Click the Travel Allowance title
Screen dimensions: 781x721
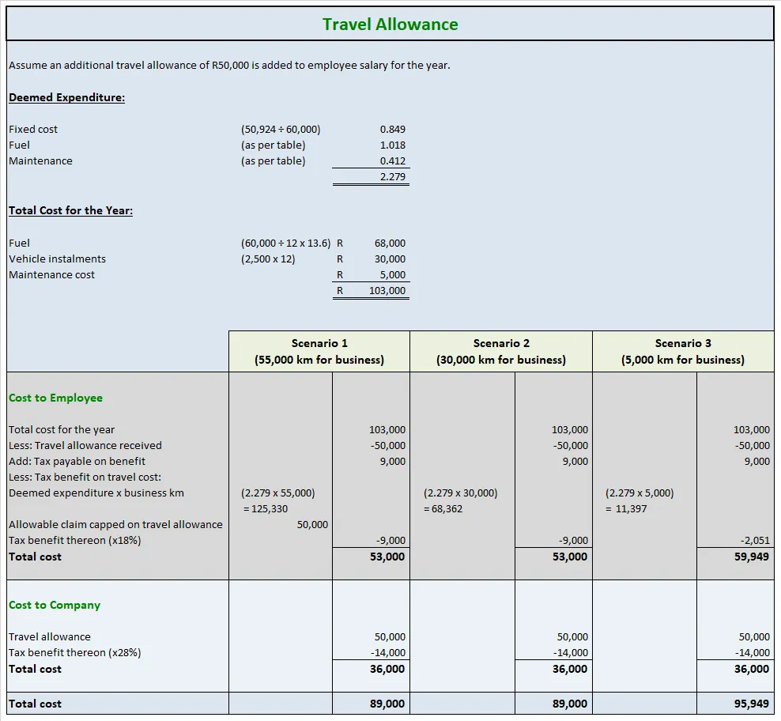click(390, 24)
